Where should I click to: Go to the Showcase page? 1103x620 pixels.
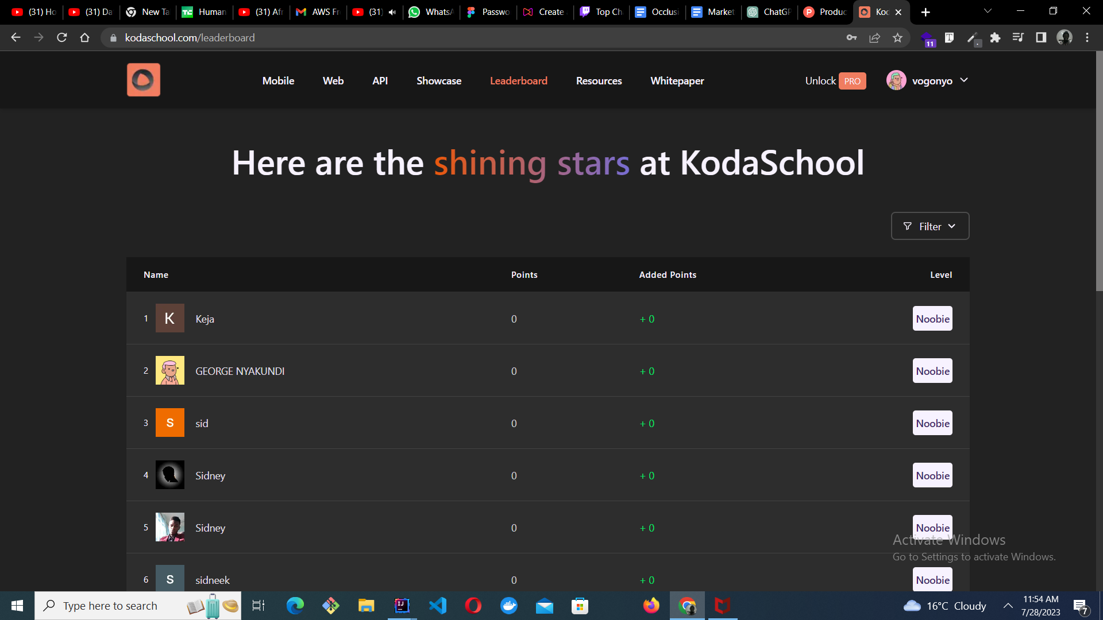point(439,81)
